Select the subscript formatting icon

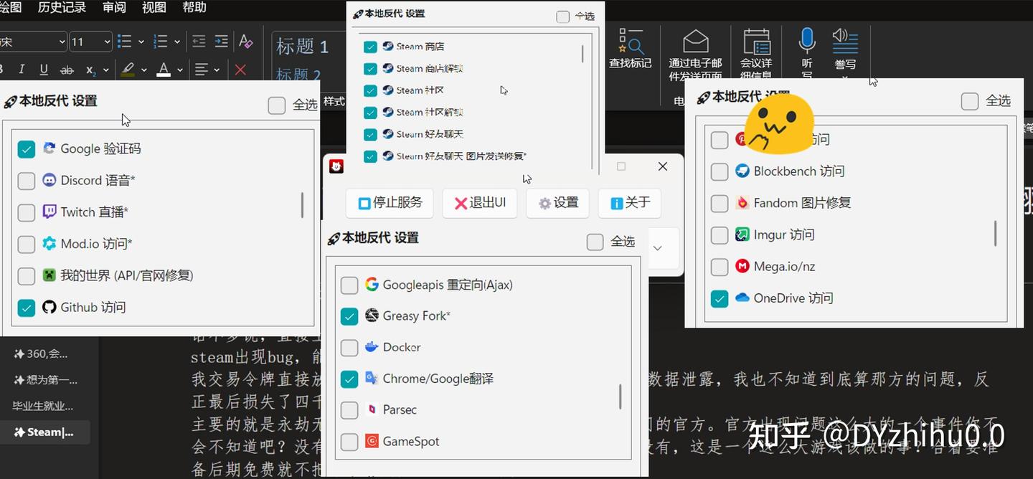click(90, 70)
